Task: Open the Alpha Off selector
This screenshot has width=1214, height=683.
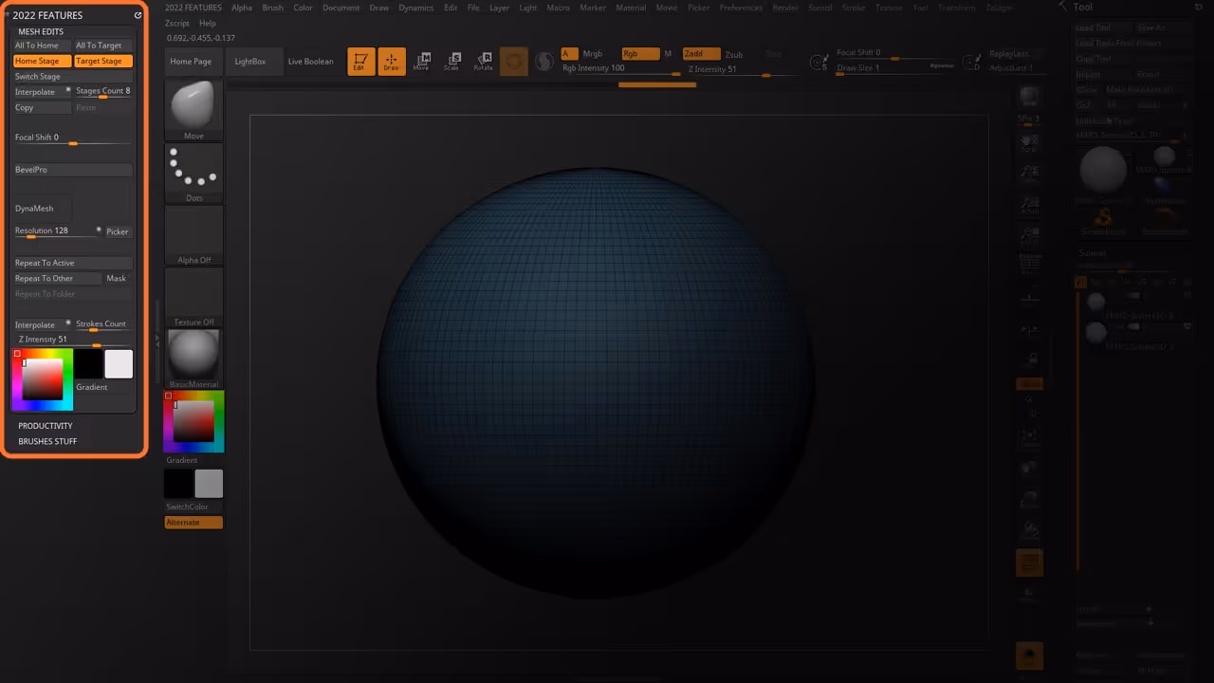Action: coord(193,235)
